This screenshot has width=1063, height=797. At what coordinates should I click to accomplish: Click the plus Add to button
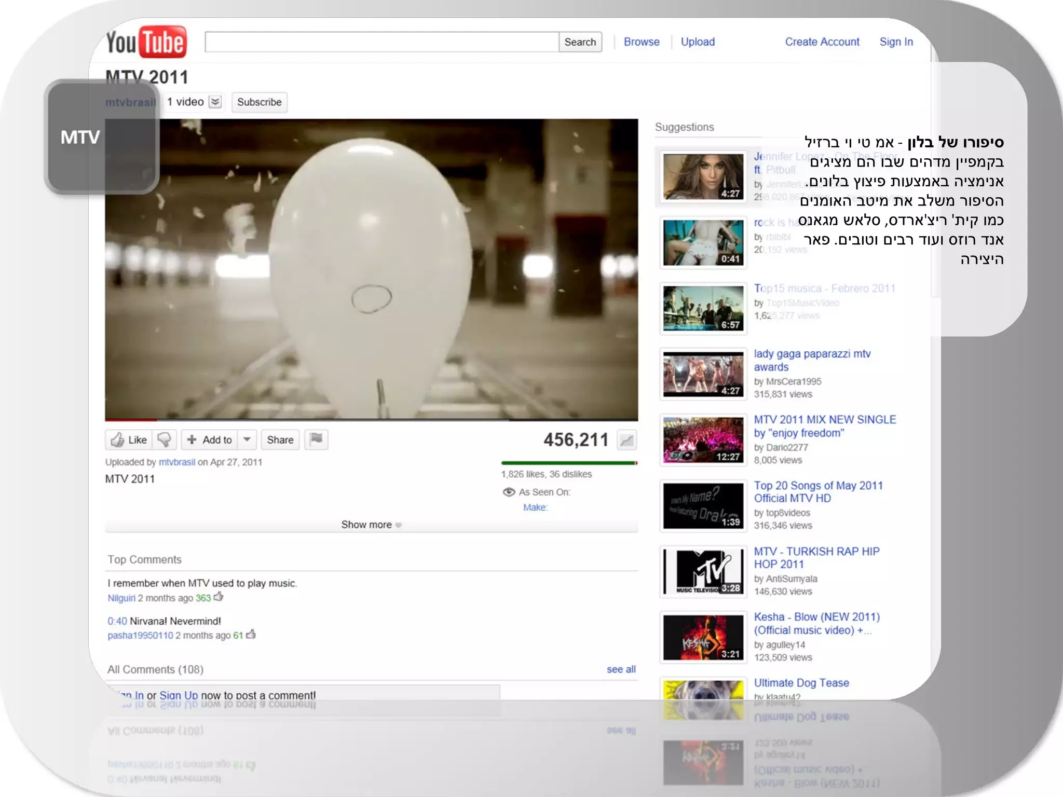pyautogui.click(x=210, y=439)
